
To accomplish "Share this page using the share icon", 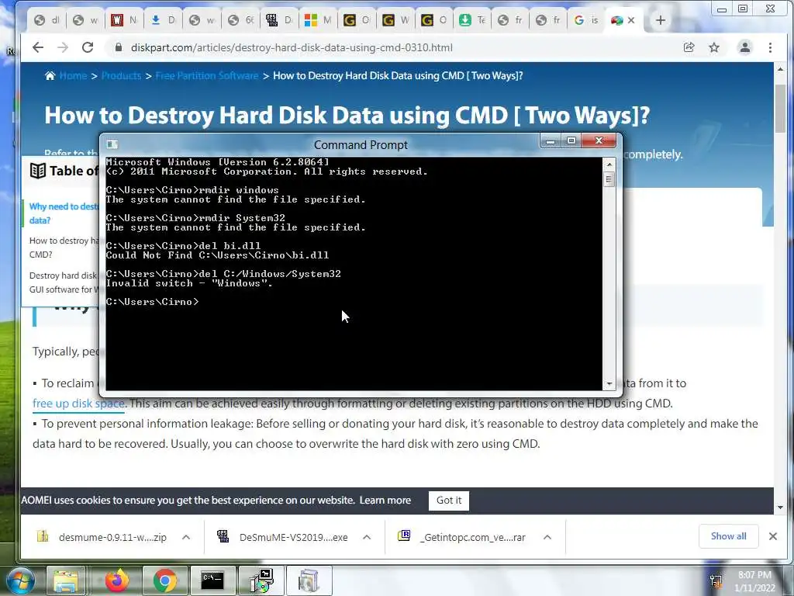I will click(x=689, y=47).
